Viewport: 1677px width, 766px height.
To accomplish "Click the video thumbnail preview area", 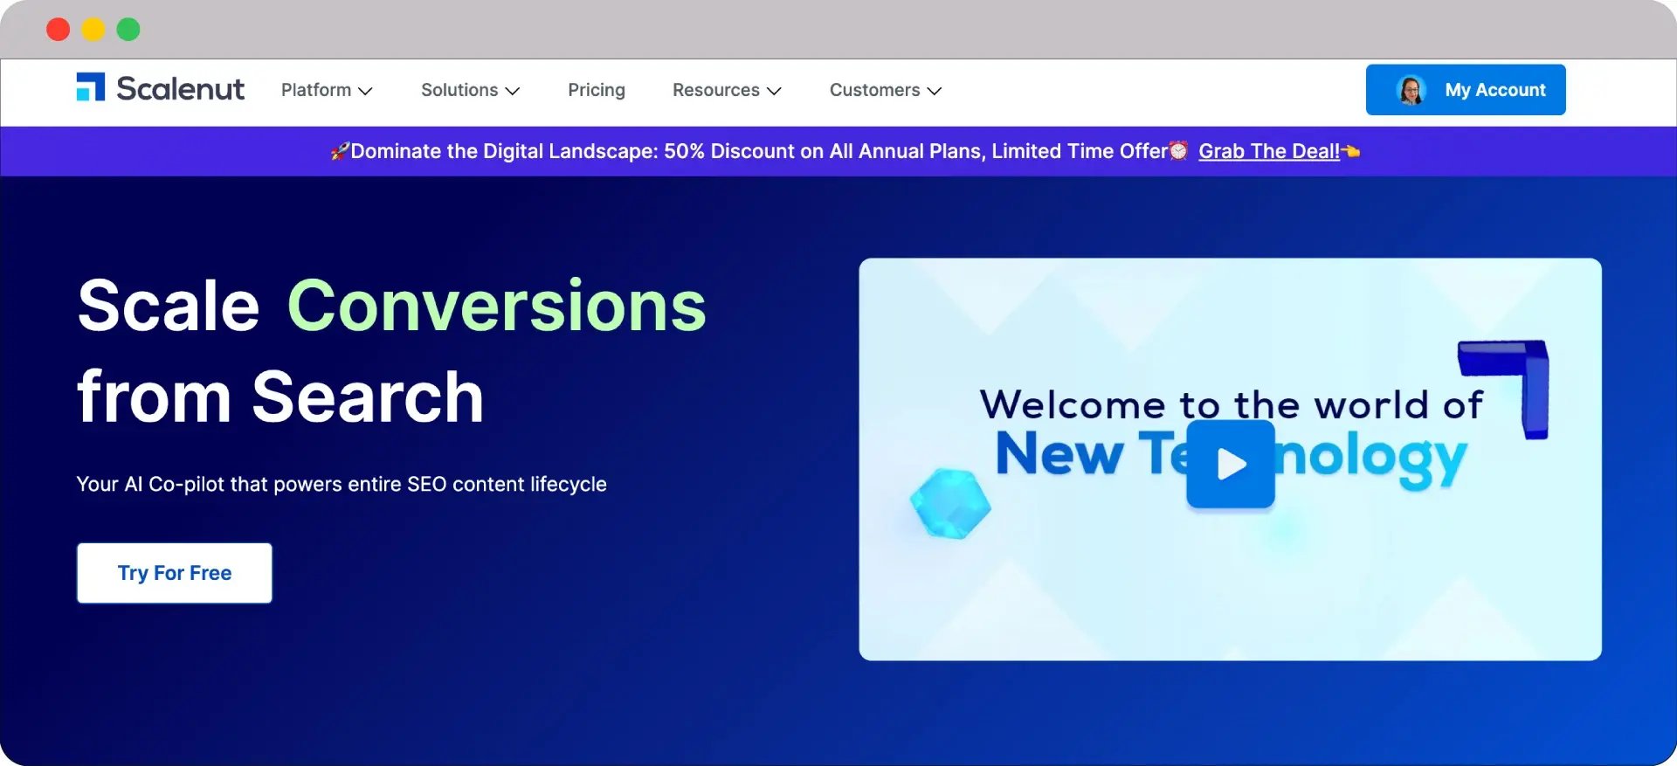I will click(x=1230, y=459).
